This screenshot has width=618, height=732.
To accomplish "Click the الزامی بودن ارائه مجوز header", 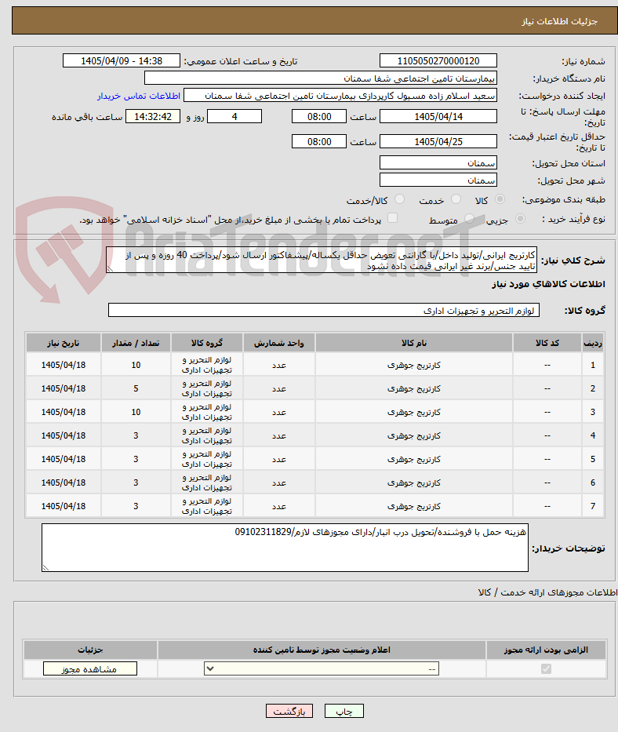I will [546, 650].
